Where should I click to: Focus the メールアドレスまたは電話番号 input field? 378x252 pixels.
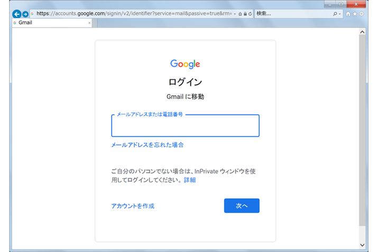(x=185, y=126)
